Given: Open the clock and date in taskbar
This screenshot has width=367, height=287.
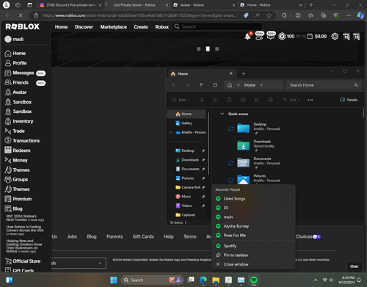Looking at the screenshot, I should coord(346,280).
